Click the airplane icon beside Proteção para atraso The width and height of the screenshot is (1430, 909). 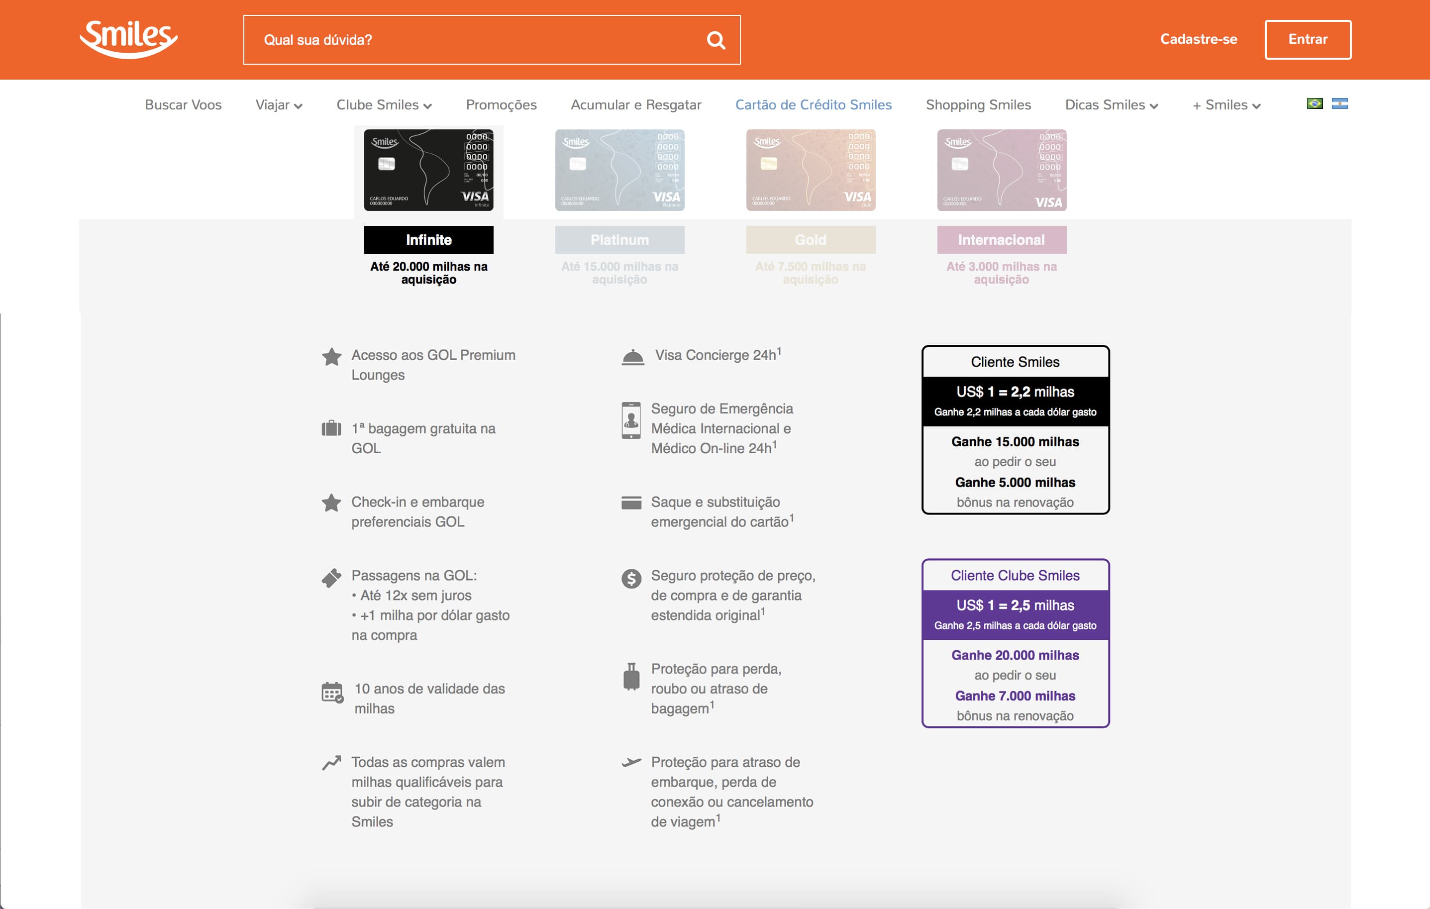click(631, 762)
